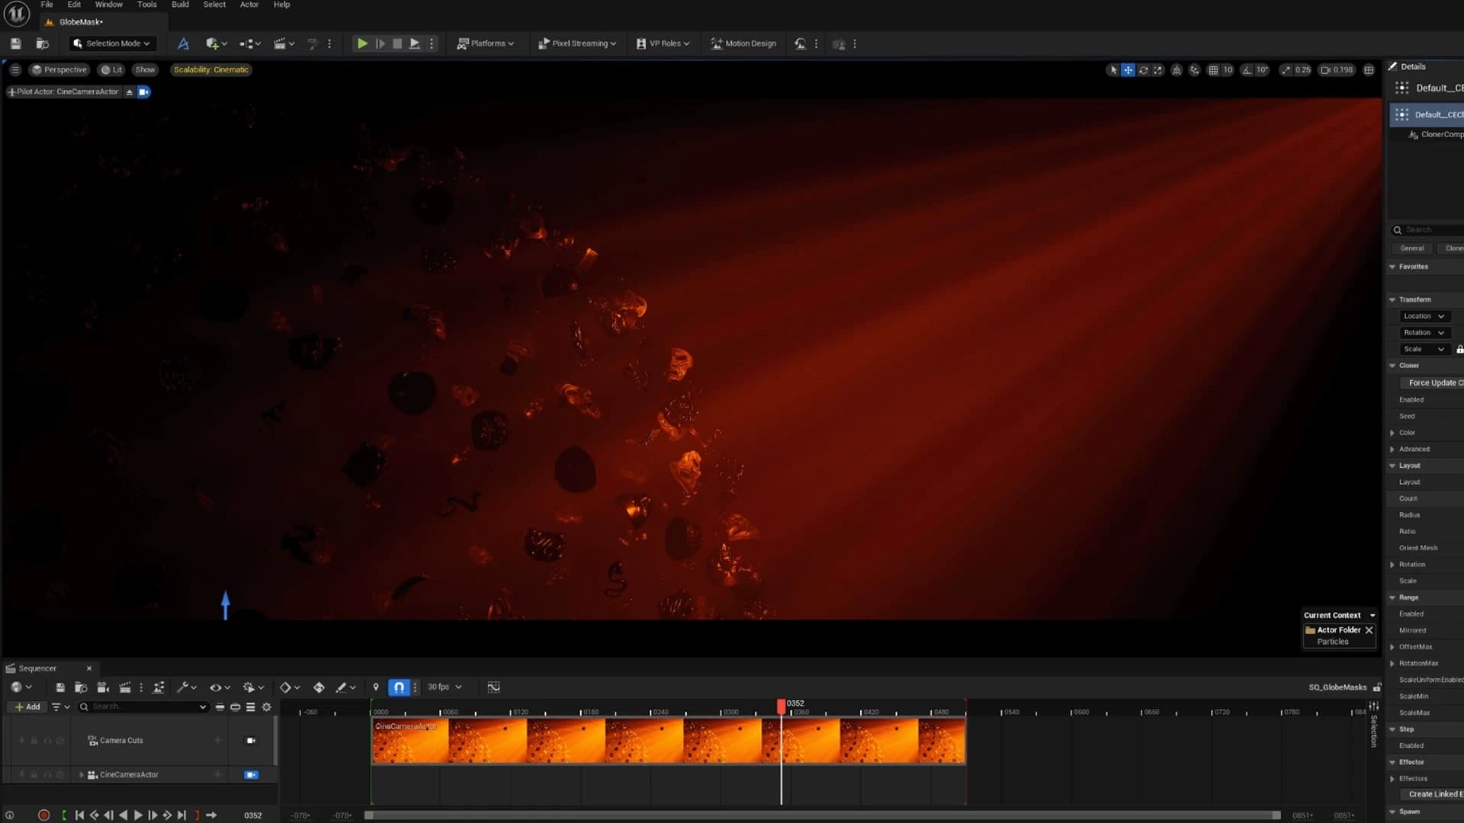Click the save level icon
1464x823 pixels.
16,44
